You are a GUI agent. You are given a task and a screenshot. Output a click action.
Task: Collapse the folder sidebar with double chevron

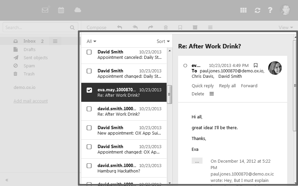tap(7, 180)
